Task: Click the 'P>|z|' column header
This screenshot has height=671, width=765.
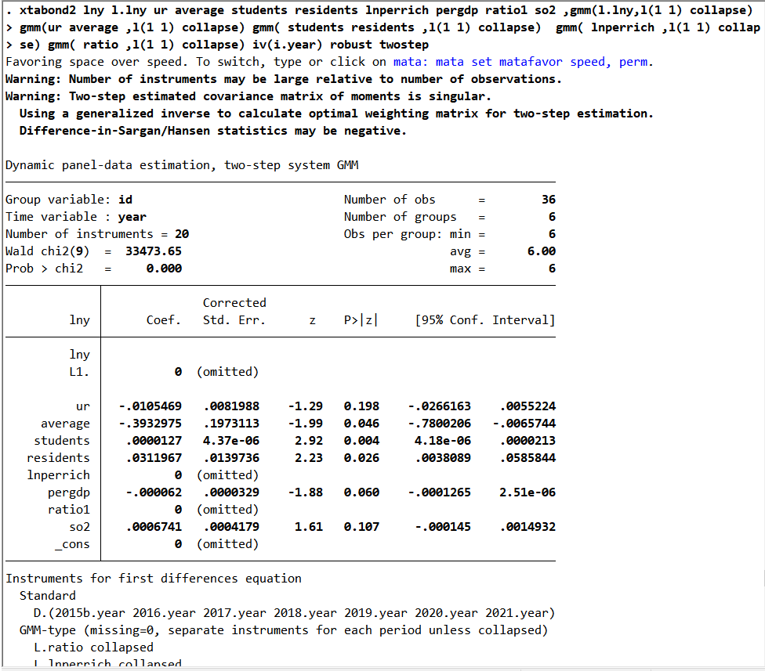Action: (x=361, y=320)
